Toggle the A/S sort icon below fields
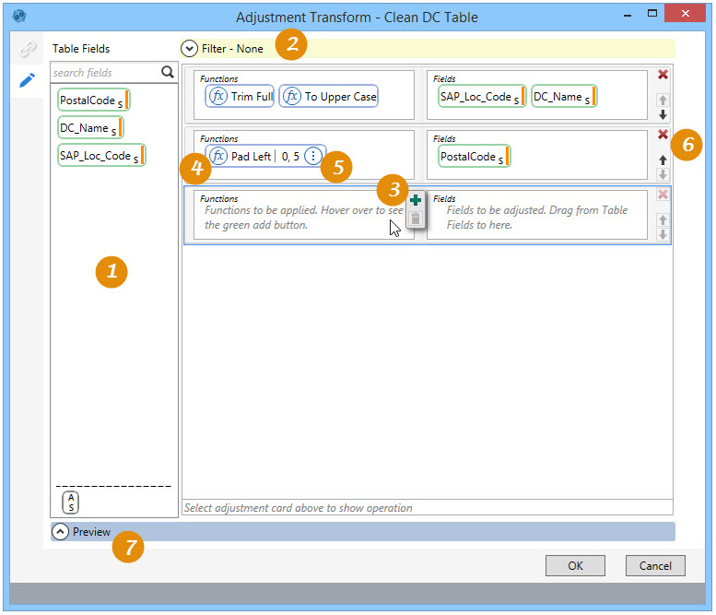716x615 pixels. click(70, 502)
